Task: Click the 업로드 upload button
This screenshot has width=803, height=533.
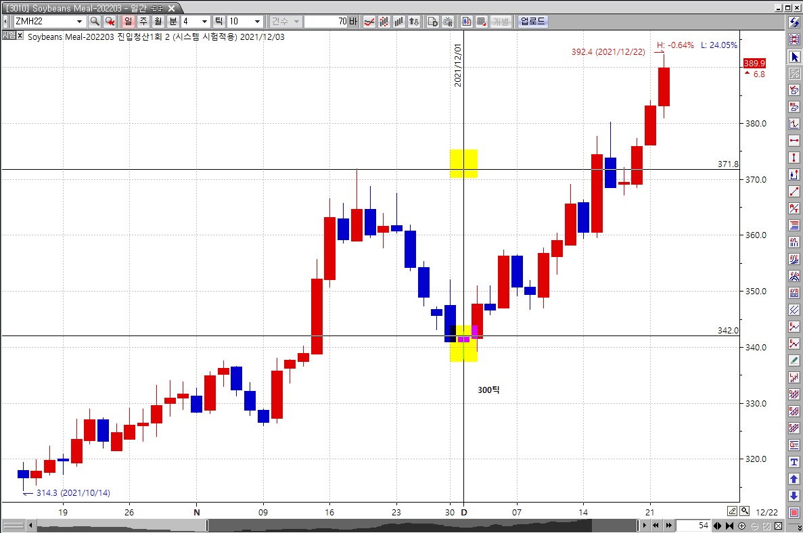Action: click(x=532, y=22)
